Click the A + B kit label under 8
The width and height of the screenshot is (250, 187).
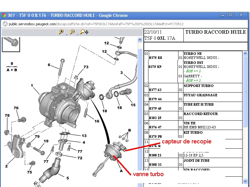click(x=12, y=70)
